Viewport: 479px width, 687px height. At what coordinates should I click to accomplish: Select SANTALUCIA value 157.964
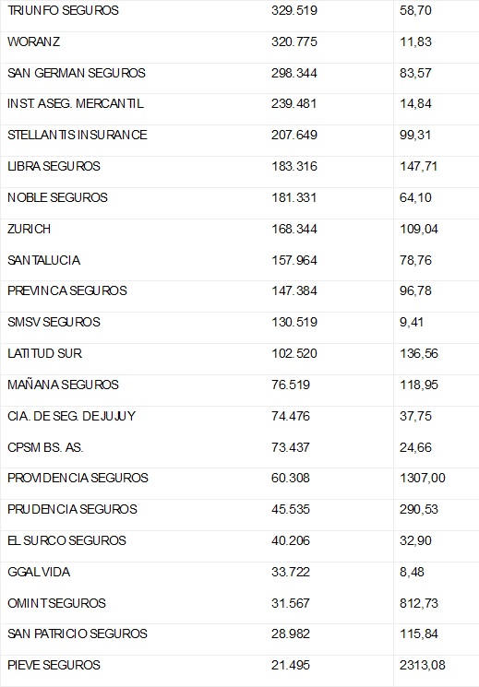pos(294,260)
